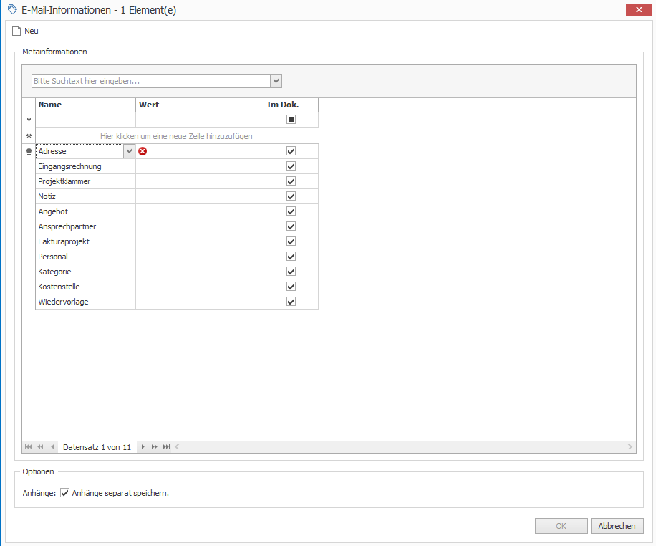The width and height of the screenshot is (656, 546).
Task: Click the Wert column header
Action: [x=199, y=105]
